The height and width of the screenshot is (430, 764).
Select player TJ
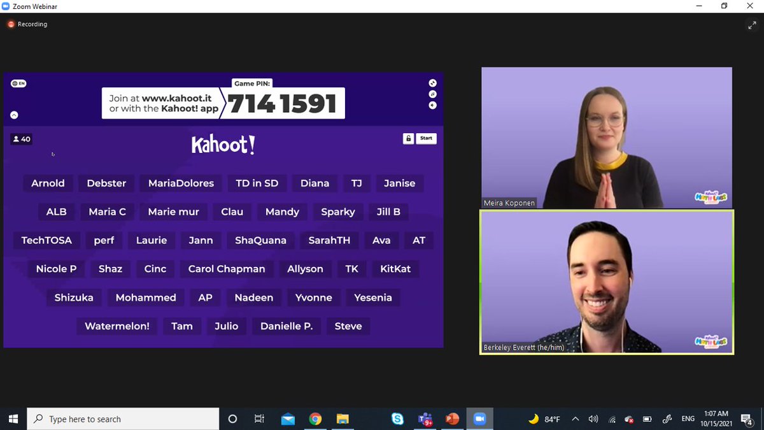[357, 183]
